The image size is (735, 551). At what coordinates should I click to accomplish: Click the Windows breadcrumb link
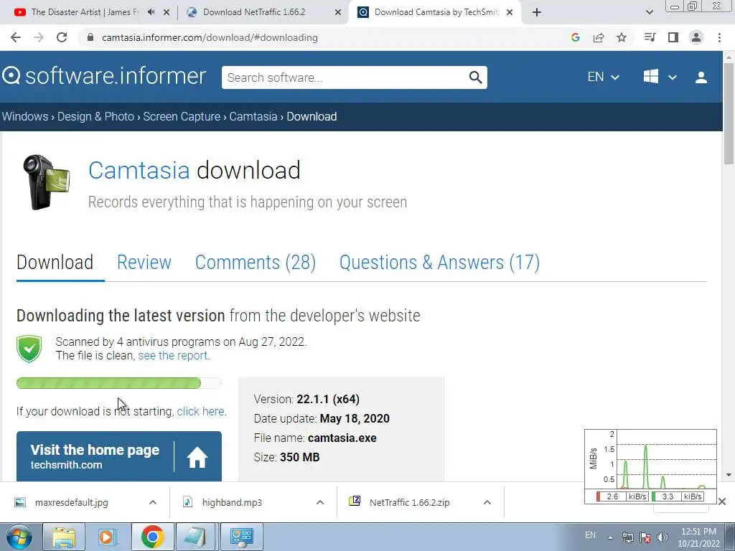click(25, 116)
